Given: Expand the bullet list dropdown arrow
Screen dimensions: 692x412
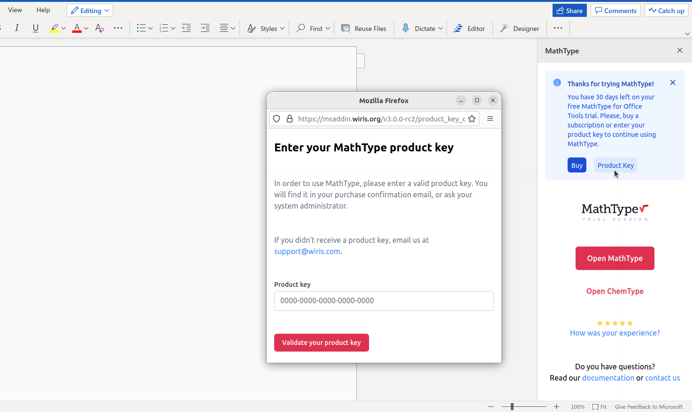Looking at the screenshot, I should pos(150,29).
